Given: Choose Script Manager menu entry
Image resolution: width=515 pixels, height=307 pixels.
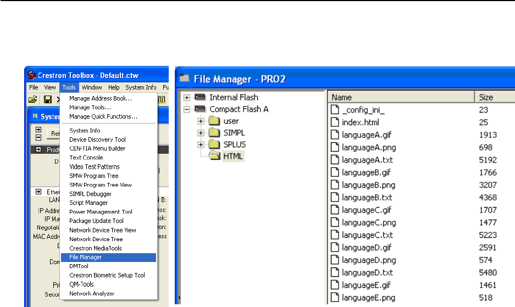Looking at the screenshot, I should coord(88,203).
